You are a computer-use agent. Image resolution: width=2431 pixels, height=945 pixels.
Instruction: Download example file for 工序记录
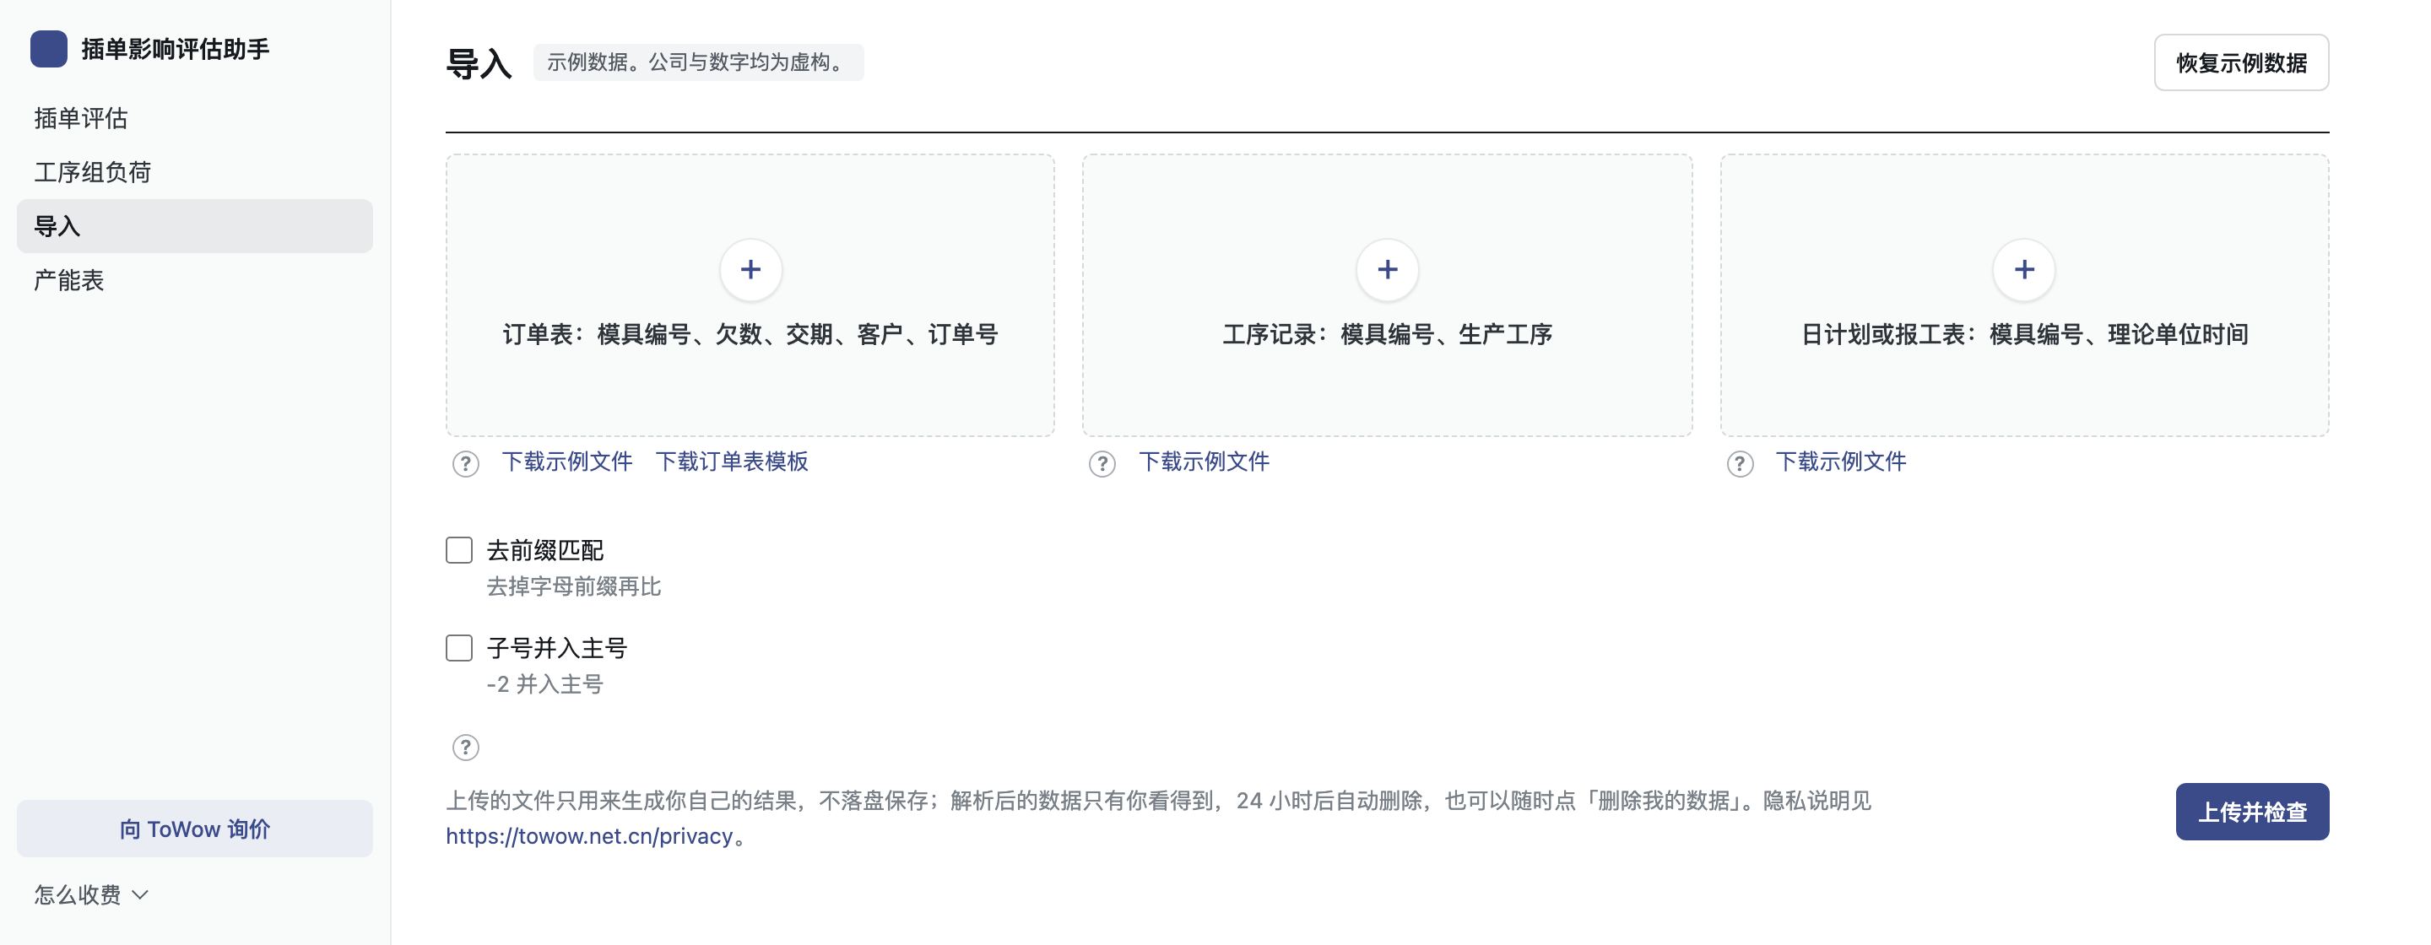click(1205, 462)
